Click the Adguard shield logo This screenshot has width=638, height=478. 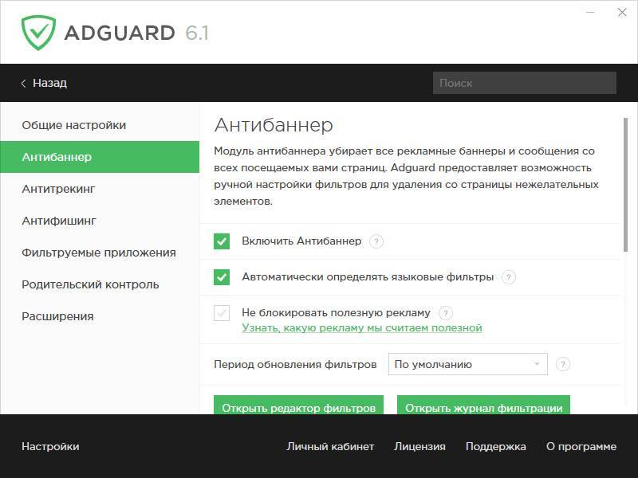click(x=38, y=33)
